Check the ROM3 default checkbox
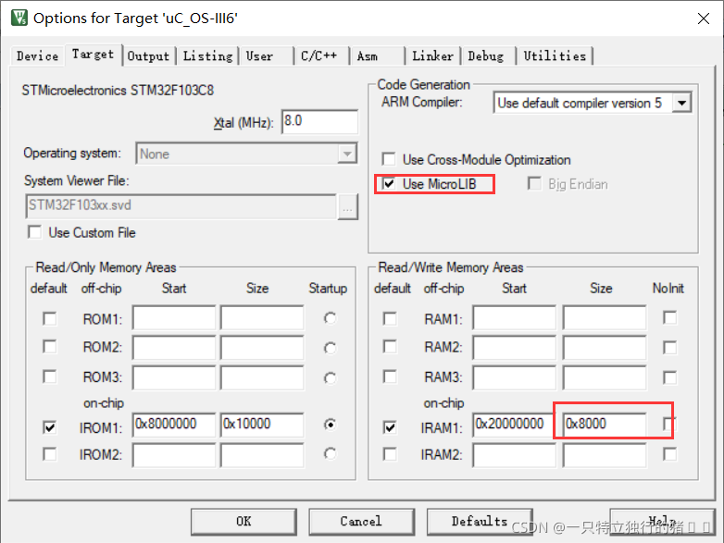This screenshot has height=543, width=724. coord(49,376)
